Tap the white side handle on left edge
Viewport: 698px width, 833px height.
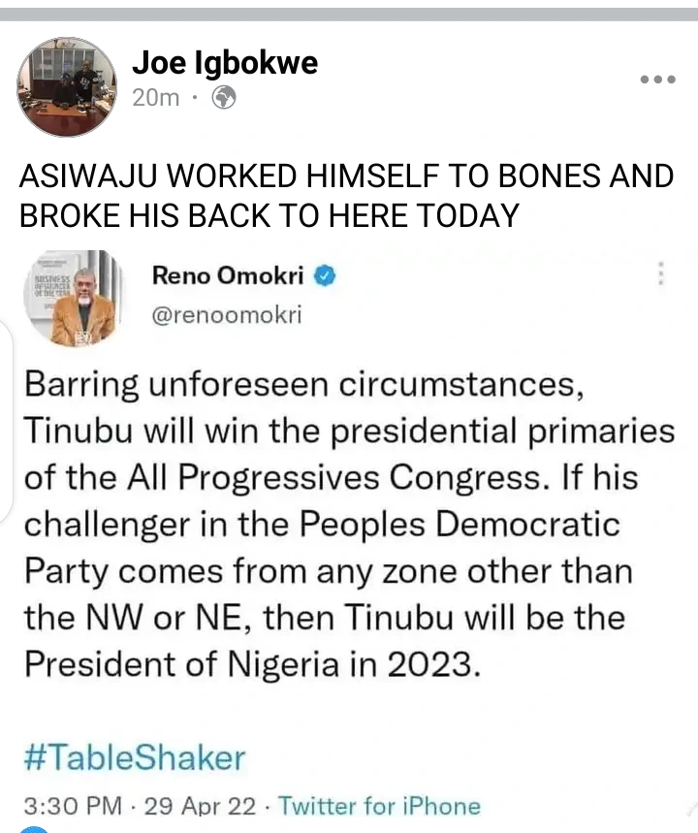click(x=7, y=417)
